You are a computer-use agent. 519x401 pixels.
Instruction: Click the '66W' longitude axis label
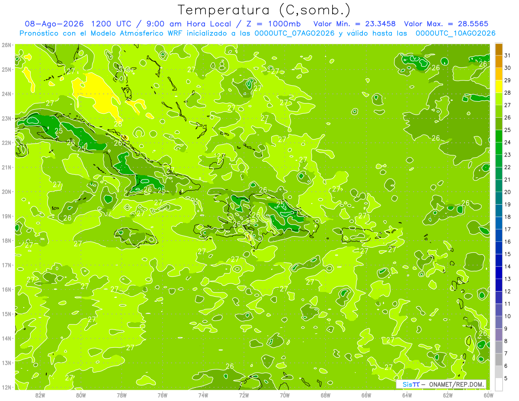(366, 395)
